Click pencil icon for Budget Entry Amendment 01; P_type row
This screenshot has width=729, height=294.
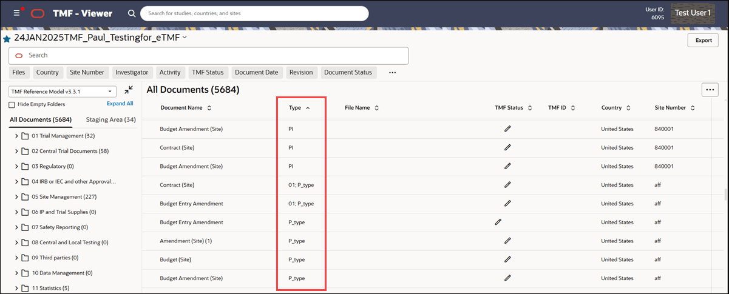coord(507,203)
